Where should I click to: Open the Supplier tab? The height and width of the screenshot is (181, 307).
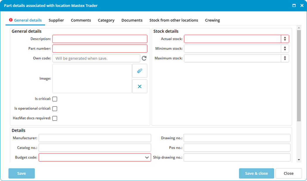(x=56, y=20)
